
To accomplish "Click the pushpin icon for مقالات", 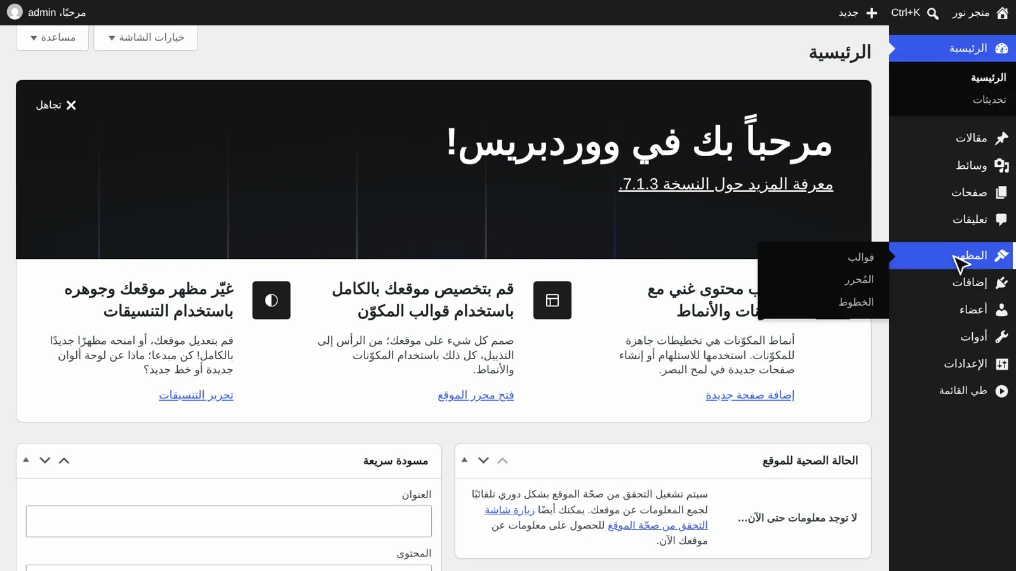I will point(1001,138).
